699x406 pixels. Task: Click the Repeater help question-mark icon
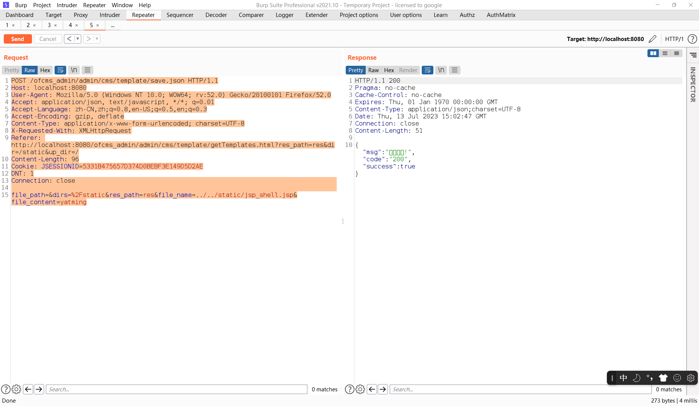pyautogui.click(x=692, y=39)
